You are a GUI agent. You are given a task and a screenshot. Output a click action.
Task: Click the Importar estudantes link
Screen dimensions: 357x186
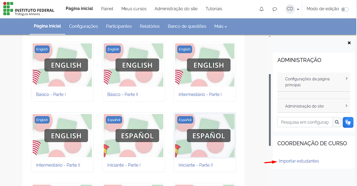299,161
